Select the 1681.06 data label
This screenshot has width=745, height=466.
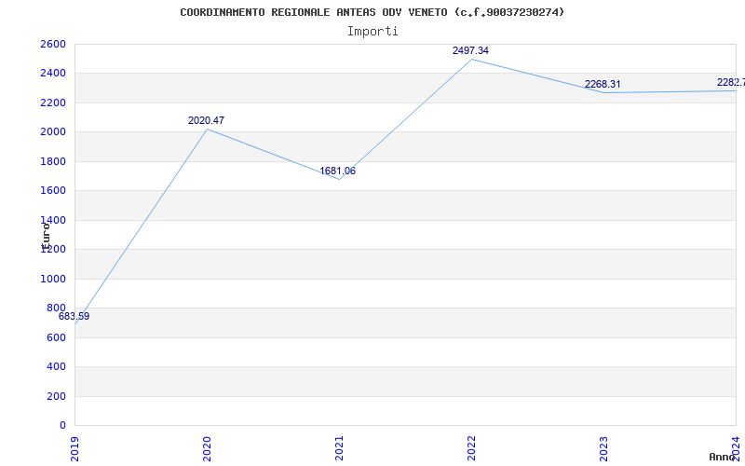pos(338,171)
